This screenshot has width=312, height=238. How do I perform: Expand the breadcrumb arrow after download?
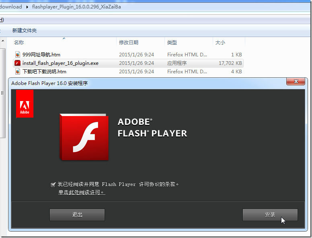point(27,7)
